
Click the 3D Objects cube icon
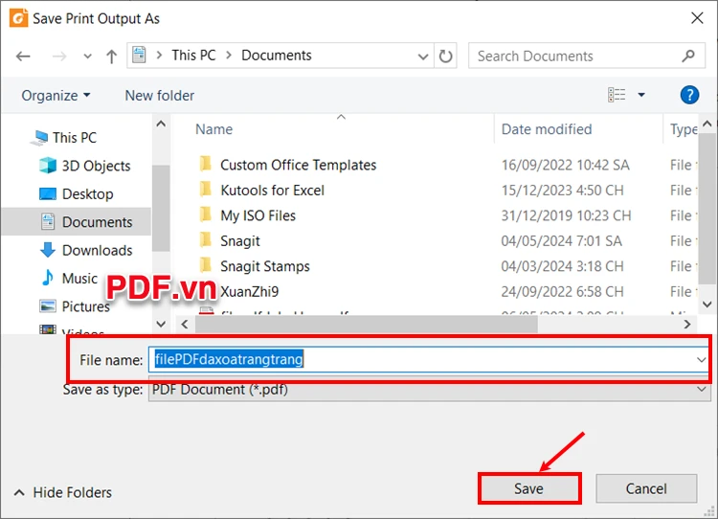[x=48, y=166]
